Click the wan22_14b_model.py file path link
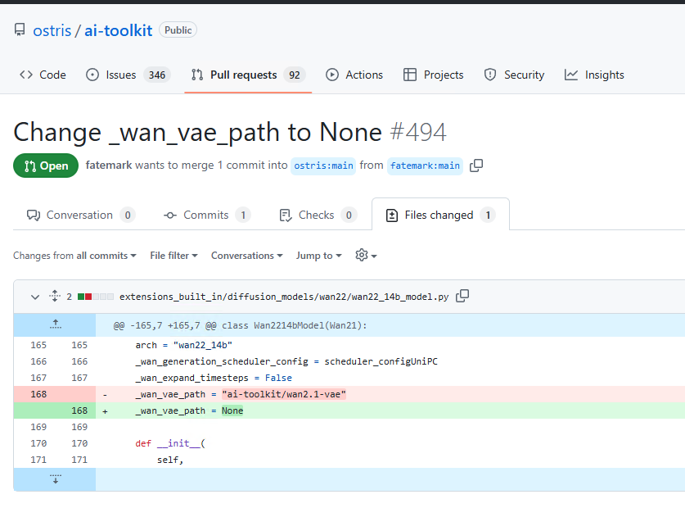The image size is (685, 508). click(284, 297)
